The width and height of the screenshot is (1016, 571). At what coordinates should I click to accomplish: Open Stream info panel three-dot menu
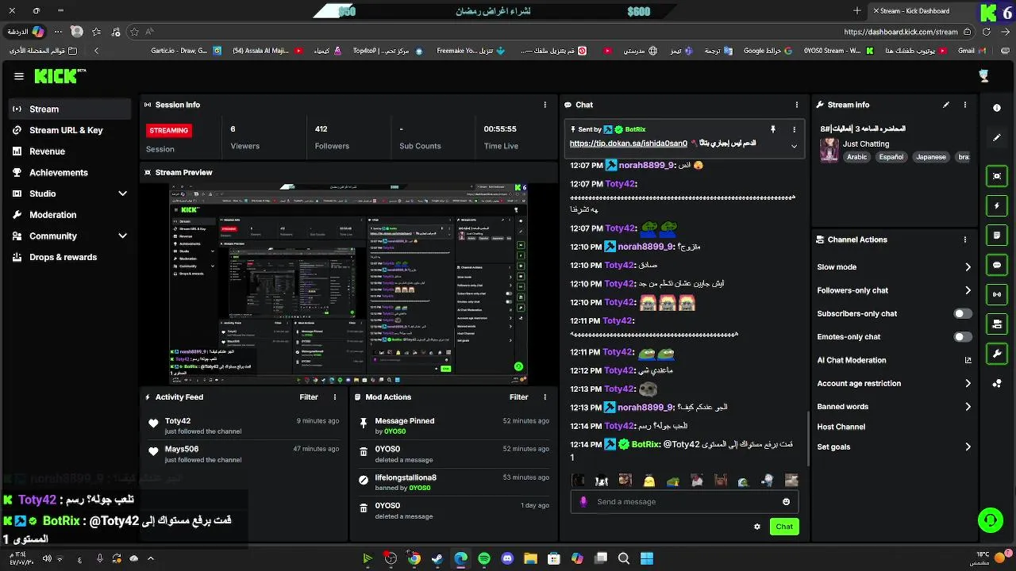965,105
